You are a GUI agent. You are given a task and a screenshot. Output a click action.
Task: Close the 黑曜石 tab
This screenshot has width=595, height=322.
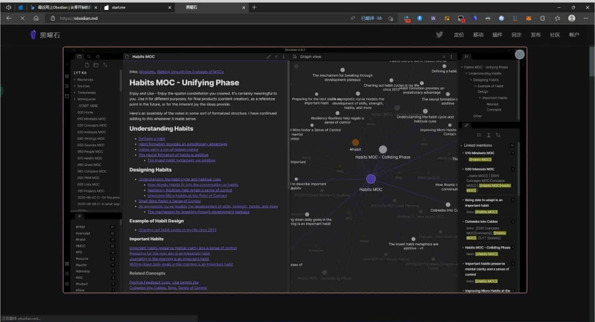pos(243,7)
